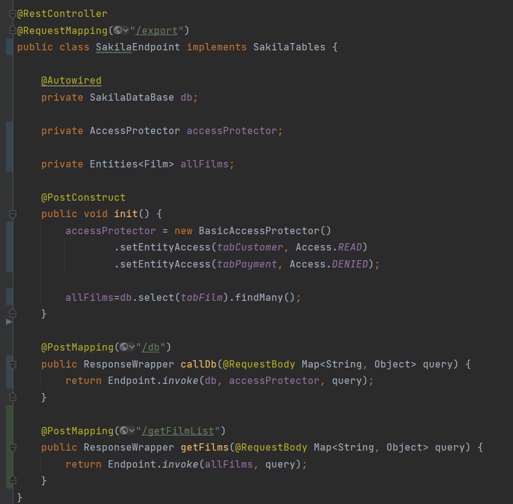Click the tabPayment argument
Image resolution: width=513 pixels, height=504 pixels.
pyautogui.click(x=247, y=264)
